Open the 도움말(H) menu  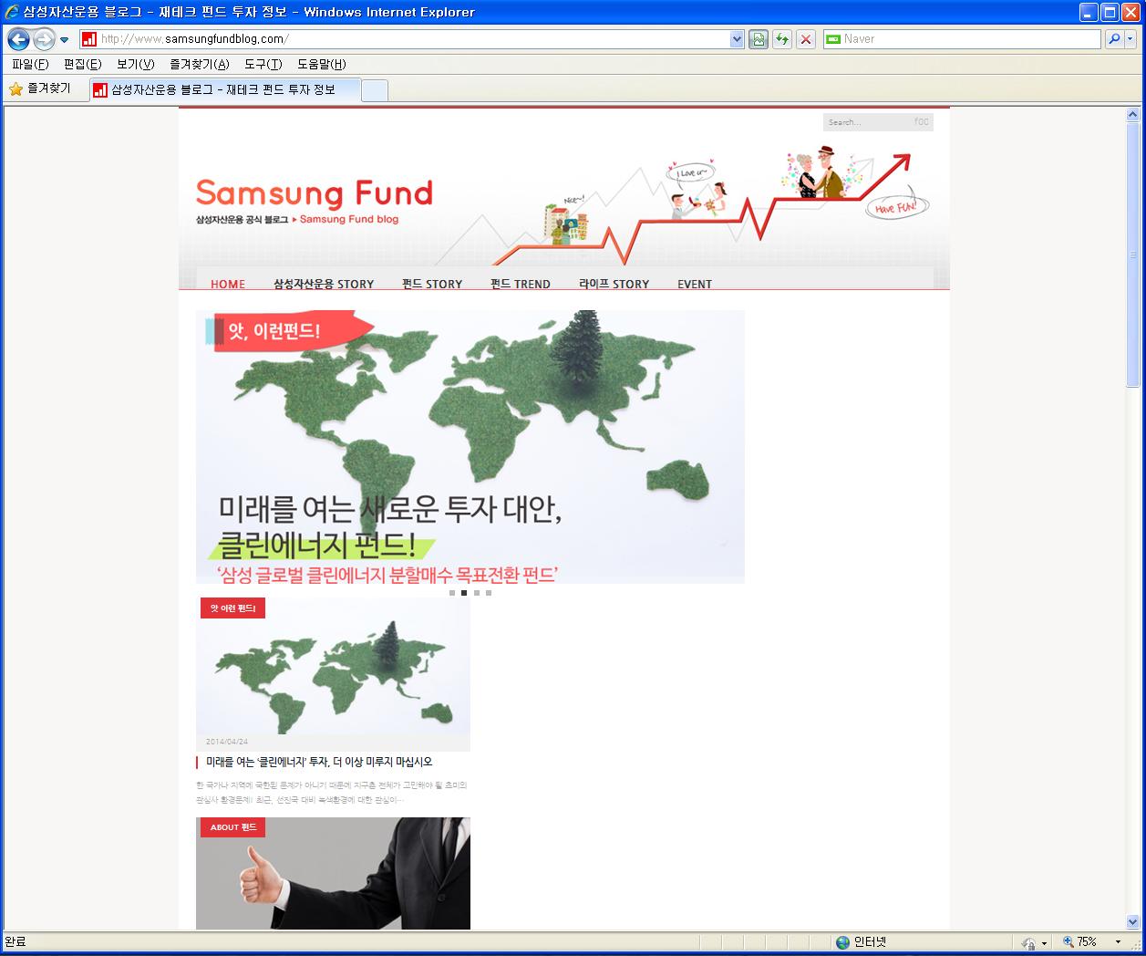click(x=322, y=64)
